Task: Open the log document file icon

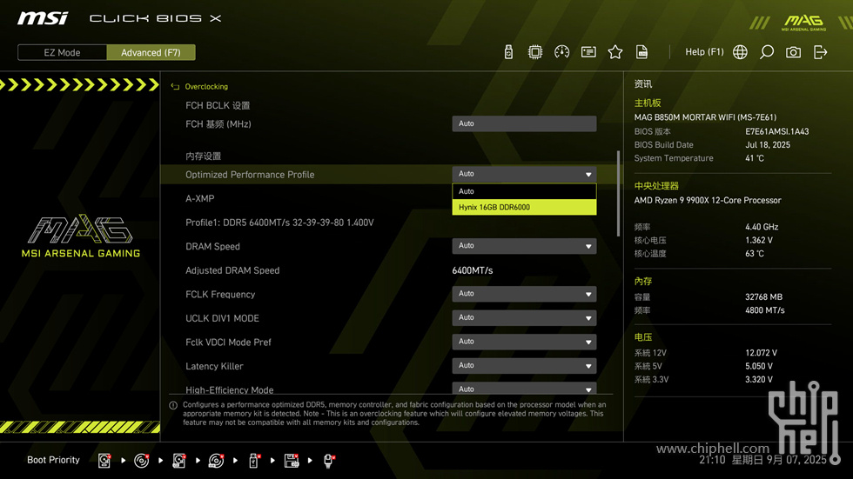Action: (x=642, y=52)
